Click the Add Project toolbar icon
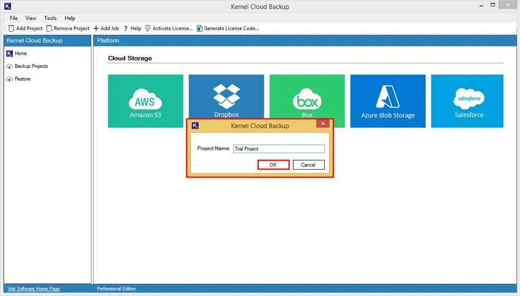Viewport: 520px width, 296px height. click(x=11, y=29)
